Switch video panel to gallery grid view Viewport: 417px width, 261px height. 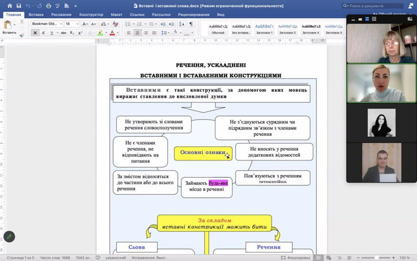coord(374,19)
